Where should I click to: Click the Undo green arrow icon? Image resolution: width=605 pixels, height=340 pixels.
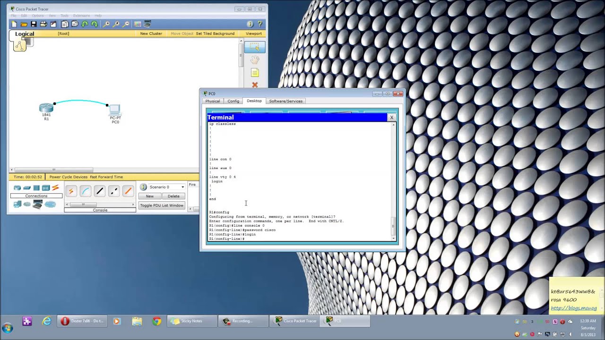tap(85, 24)
